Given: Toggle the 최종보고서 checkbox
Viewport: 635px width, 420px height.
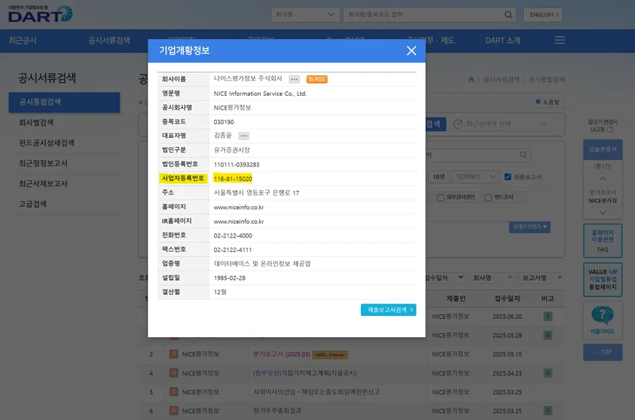Looking at the screenshot, I should (508, 177).
